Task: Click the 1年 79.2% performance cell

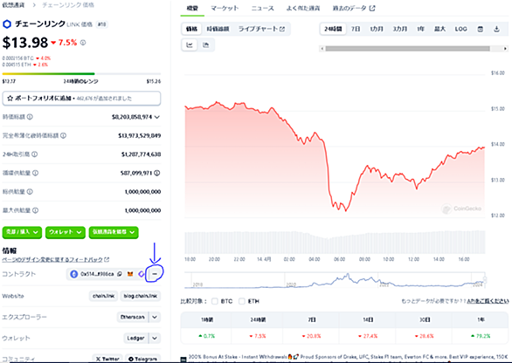Action: (481, 336)
